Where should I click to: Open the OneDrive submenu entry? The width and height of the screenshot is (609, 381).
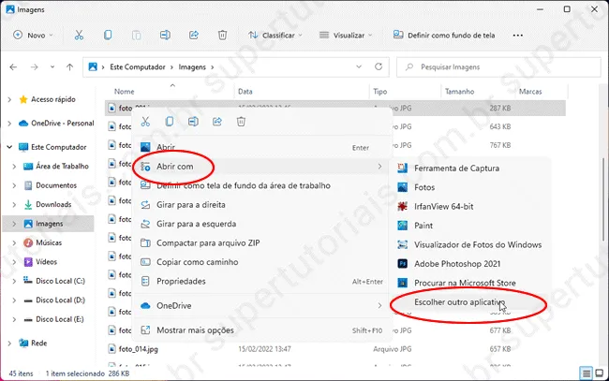click(261, 306)
